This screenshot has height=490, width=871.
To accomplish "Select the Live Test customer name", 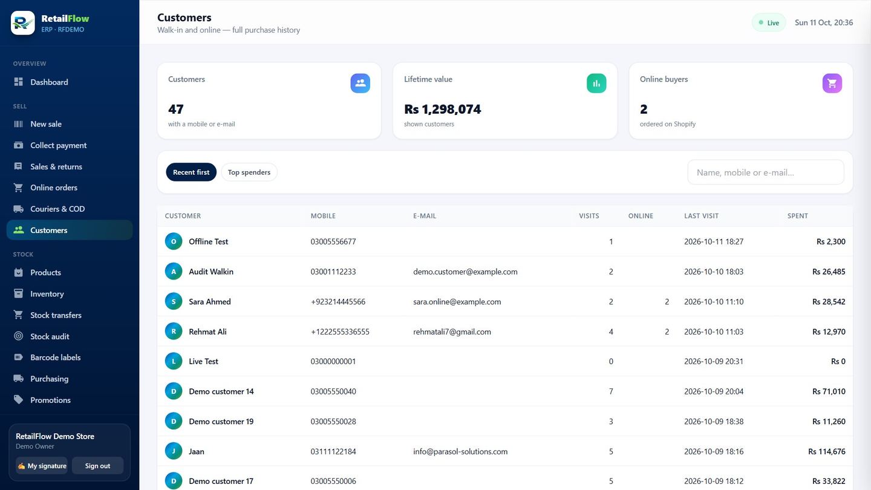I will pos(203,361).
